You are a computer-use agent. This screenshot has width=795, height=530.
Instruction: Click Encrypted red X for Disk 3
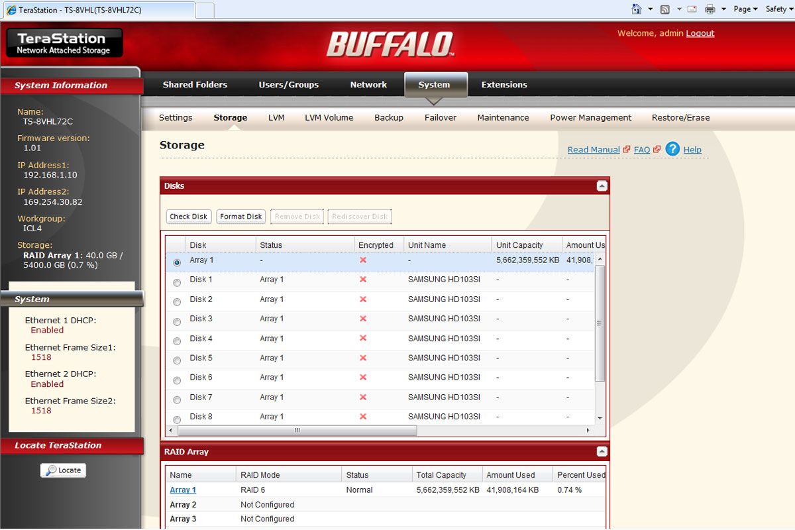click(363, 319)
